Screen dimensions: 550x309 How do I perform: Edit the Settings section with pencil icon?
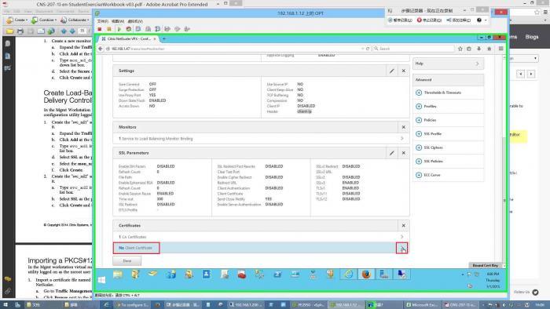coord(392,71)
